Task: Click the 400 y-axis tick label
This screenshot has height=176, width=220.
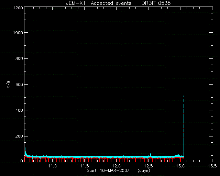Action: tap(19, 110)
